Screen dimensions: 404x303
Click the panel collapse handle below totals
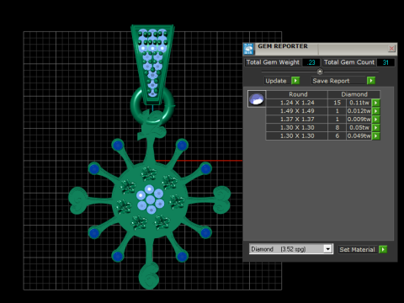coord(320,72)
